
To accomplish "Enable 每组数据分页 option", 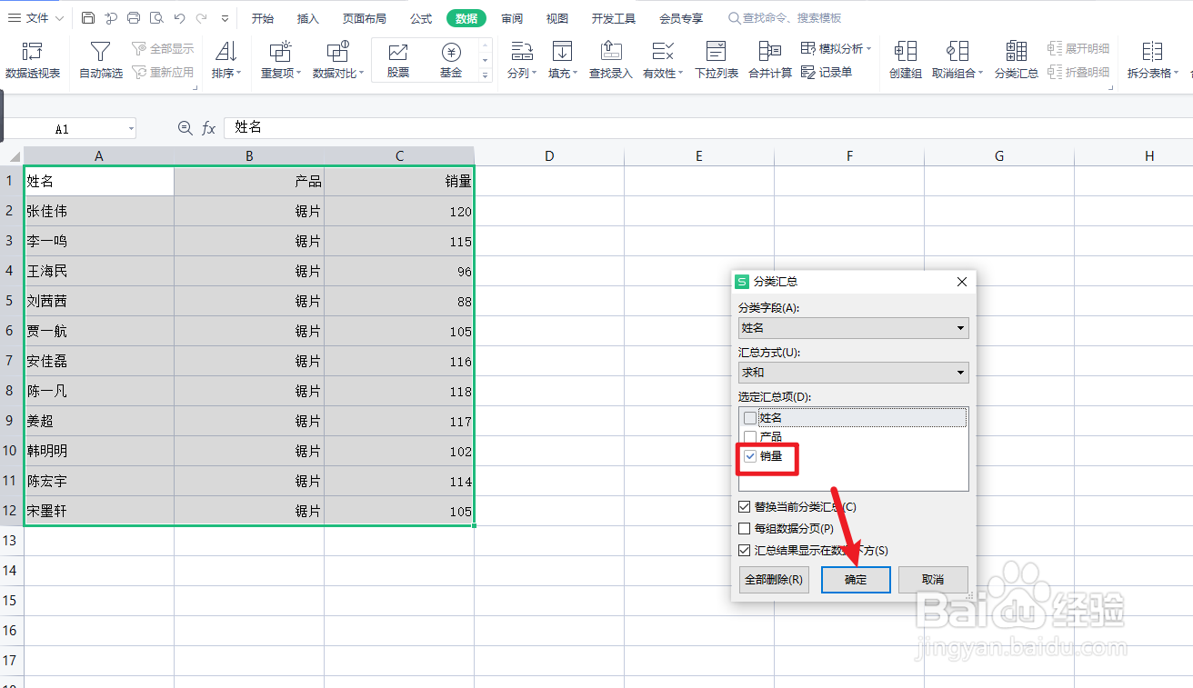I will pyautogui.click(x=745, y=528).
